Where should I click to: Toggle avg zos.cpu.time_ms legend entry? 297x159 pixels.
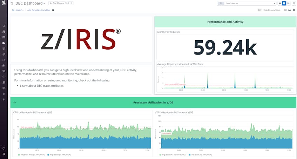pyautogui.click(x=59, y=155)
